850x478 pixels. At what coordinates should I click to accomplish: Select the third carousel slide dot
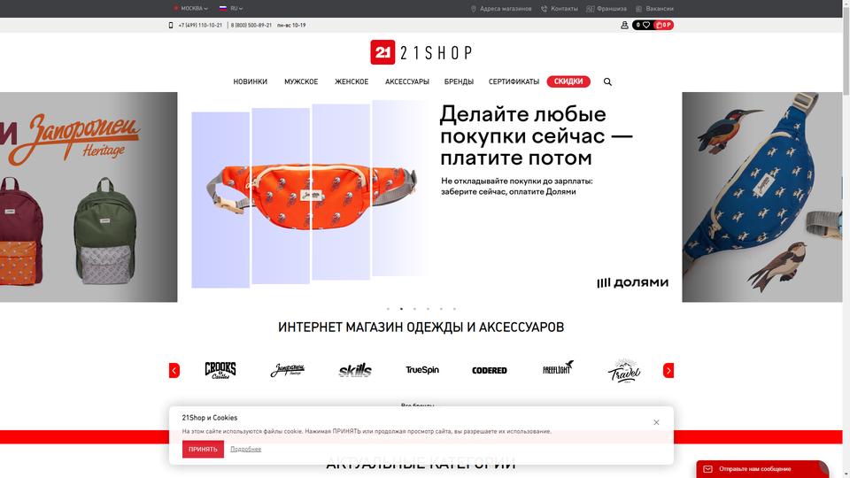414,309
